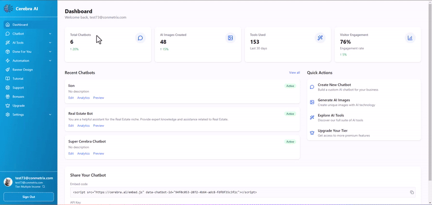
Task: Edit the Real Estate Bot
Action: point(71,126)
